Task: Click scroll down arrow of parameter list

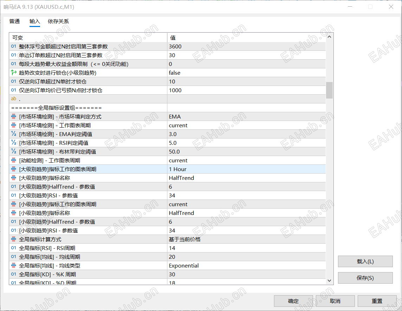Action: (x=330, y=280)
